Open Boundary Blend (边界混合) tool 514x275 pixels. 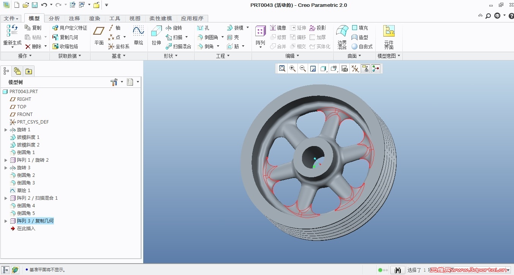342,37
